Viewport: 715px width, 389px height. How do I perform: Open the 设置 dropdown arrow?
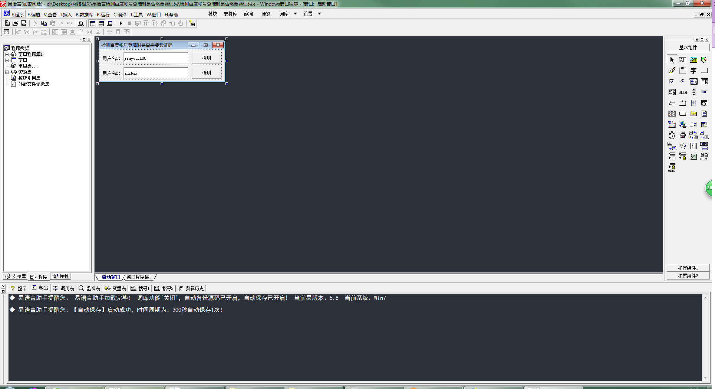(319, 14)
